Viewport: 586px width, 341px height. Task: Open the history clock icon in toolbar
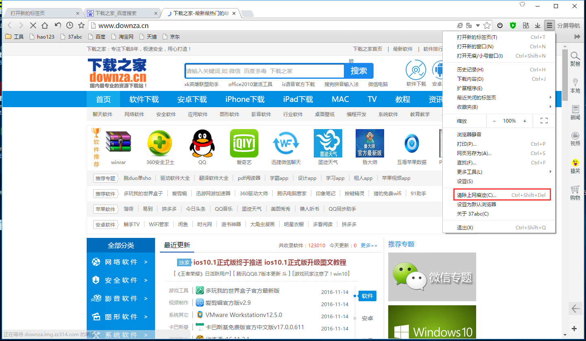[x=70, y=25]
